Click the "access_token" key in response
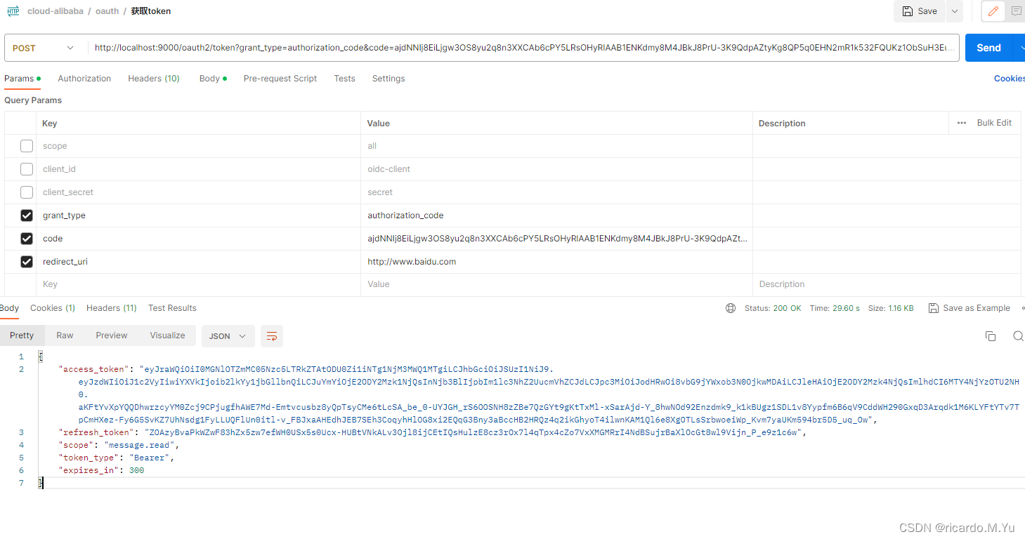The image size is (1025, 539). (94, 369)
